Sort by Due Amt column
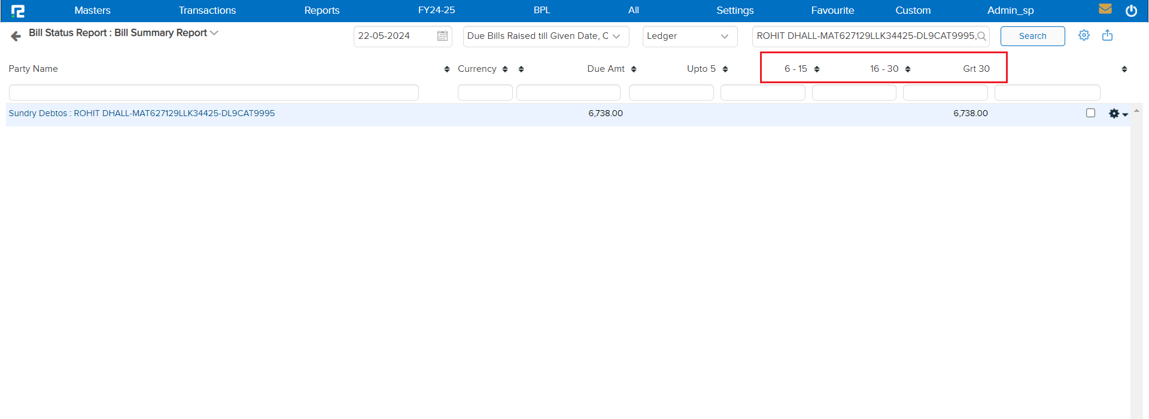This screenshot has height=419, width=1149. 633,69
